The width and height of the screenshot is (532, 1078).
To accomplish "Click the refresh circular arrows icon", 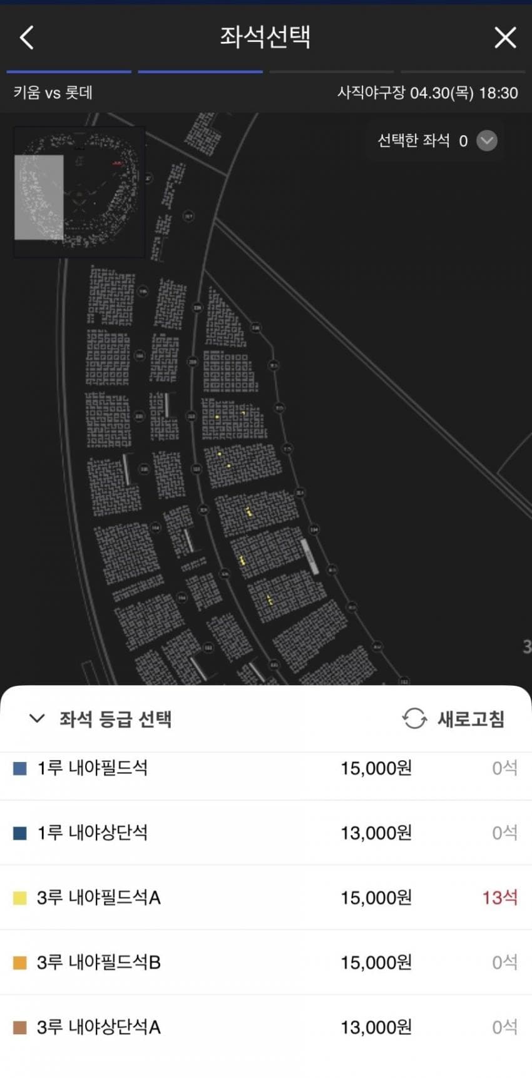I will [414, 718].
